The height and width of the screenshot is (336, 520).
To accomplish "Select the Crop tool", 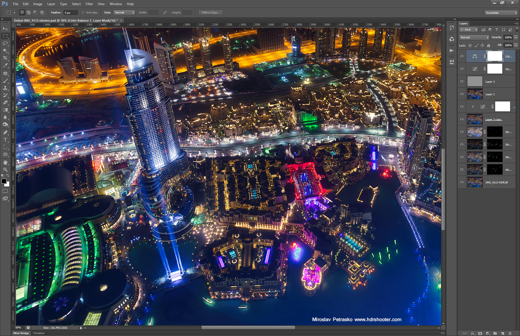I will click(x=5, y=58).
